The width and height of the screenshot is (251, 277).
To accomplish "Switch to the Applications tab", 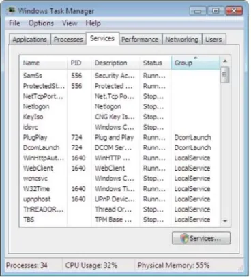I will click(x=30, y=40).
